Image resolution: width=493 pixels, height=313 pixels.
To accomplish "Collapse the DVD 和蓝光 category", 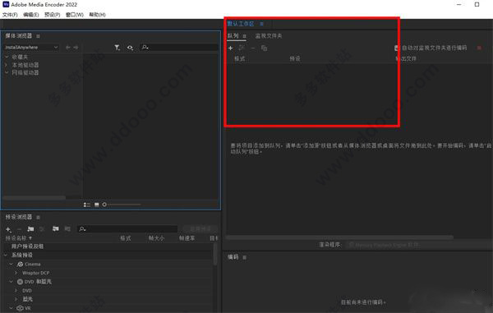I will pyautogui.click(x=12, y=282).
